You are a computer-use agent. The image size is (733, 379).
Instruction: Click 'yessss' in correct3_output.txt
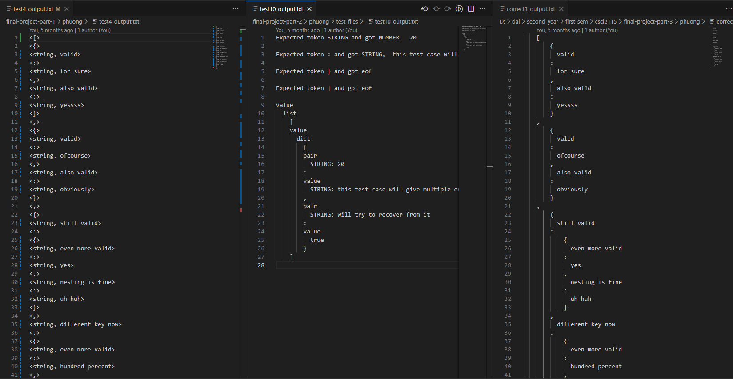tap(567, 105)
